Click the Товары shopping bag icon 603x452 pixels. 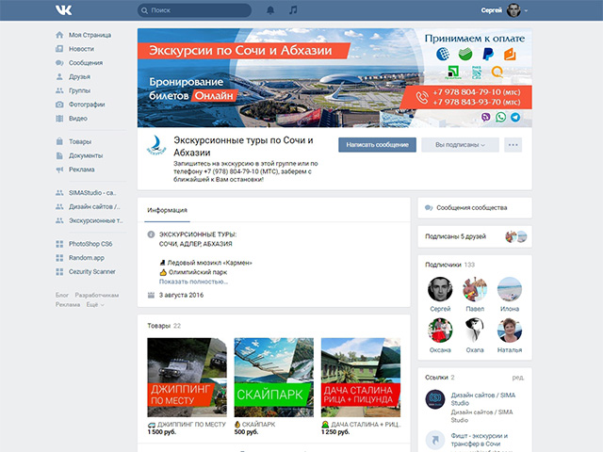(x=59, y=141)
